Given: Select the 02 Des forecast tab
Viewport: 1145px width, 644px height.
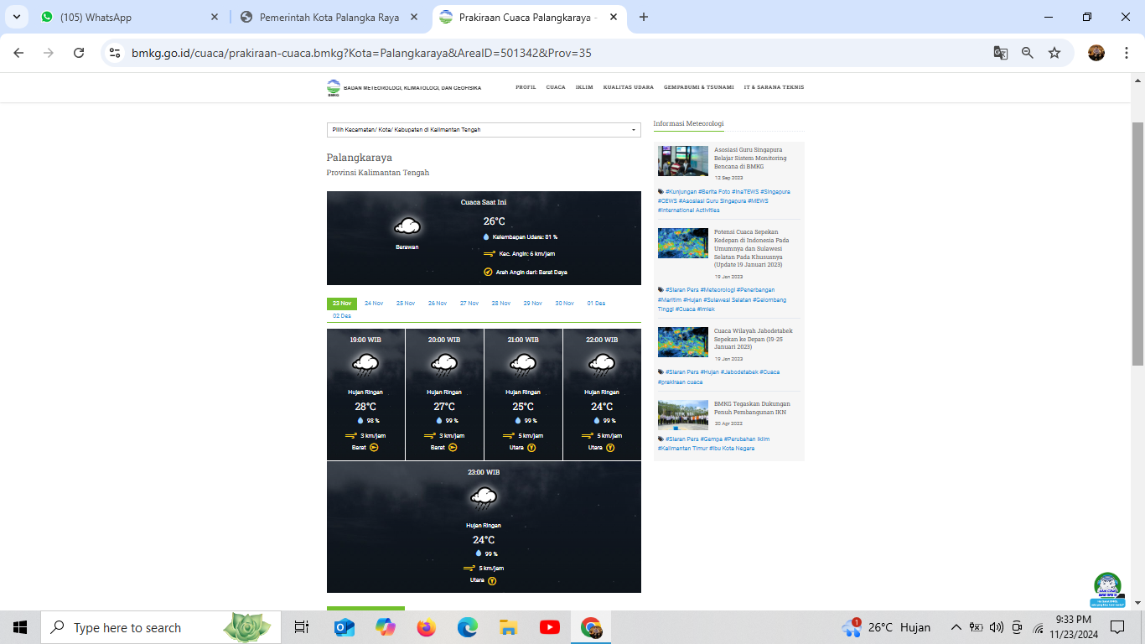Looking at the screenshot, I should (342, 316).
